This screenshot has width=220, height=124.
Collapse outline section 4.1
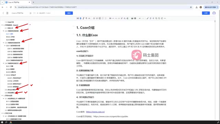[x=3, y=116]
